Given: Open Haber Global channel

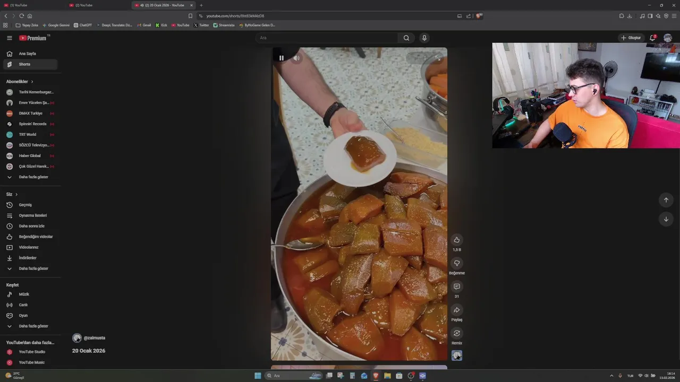Looking at the screenshot, I should [x=30, y=155].
